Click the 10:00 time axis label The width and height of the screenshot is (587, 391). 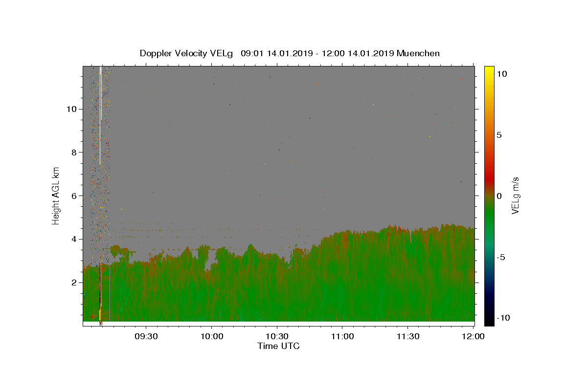tap(212, 336)
